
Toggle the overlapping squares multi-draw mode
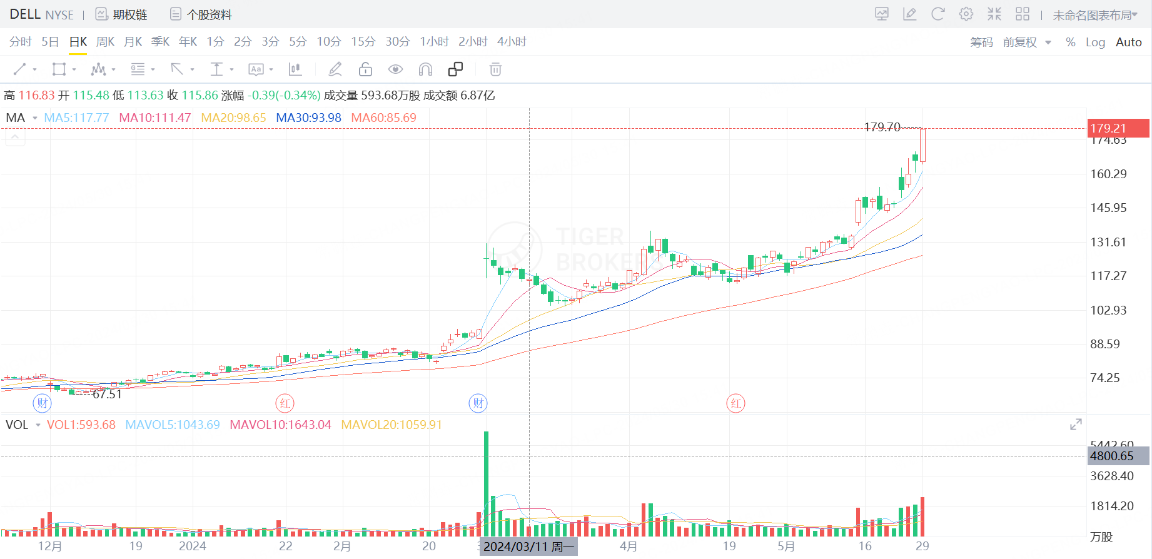[455, 69]
